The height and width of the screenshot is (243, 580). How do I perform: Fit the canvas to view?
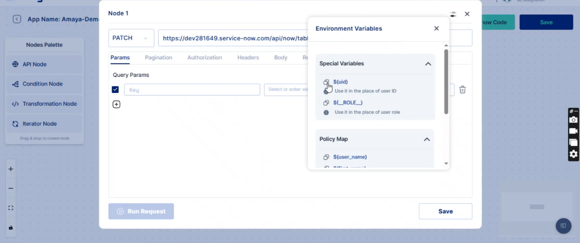tap(11, 208)
